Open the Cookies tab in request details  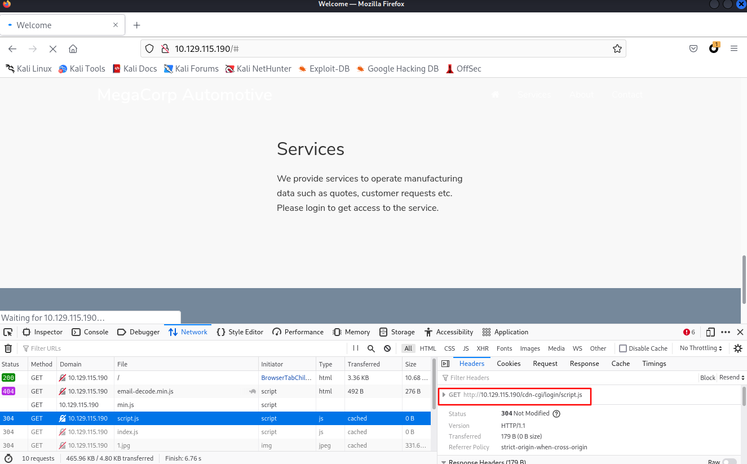click(509, 364)
